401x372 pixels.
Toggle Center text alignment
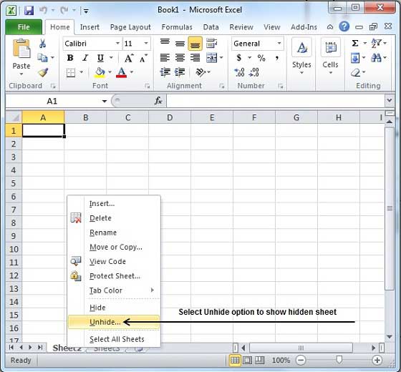pyautogui.click(x=180, y=58)
